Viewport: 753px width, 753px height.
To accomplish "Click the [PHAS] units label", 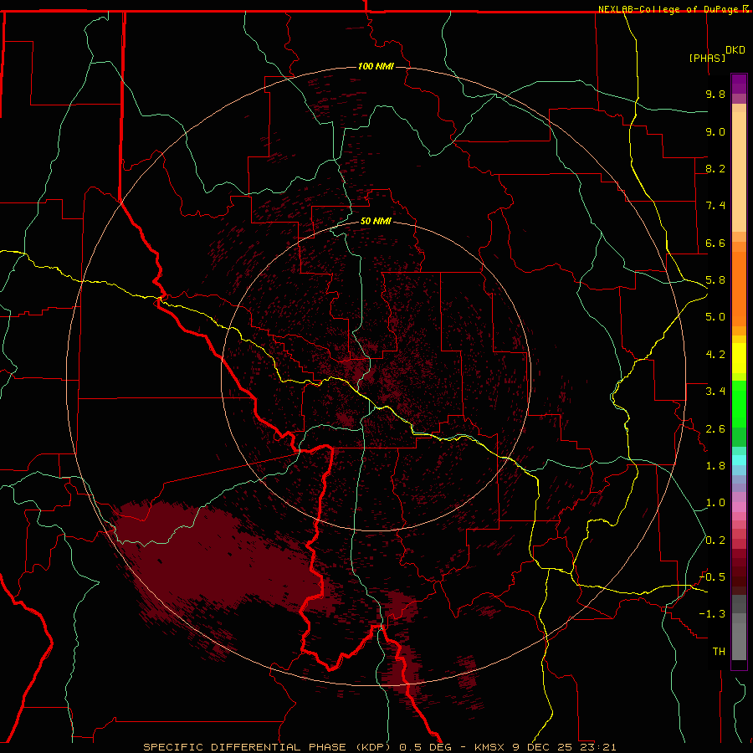I will click(x=707, y=58).
